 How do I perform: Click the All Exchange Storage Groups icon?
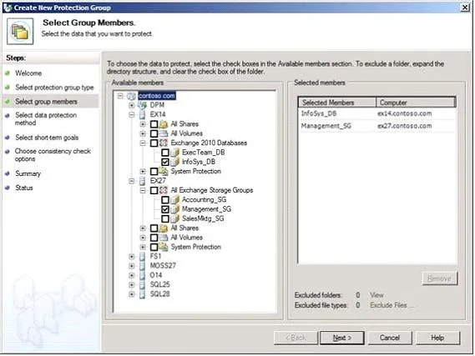tap(164, 190)
